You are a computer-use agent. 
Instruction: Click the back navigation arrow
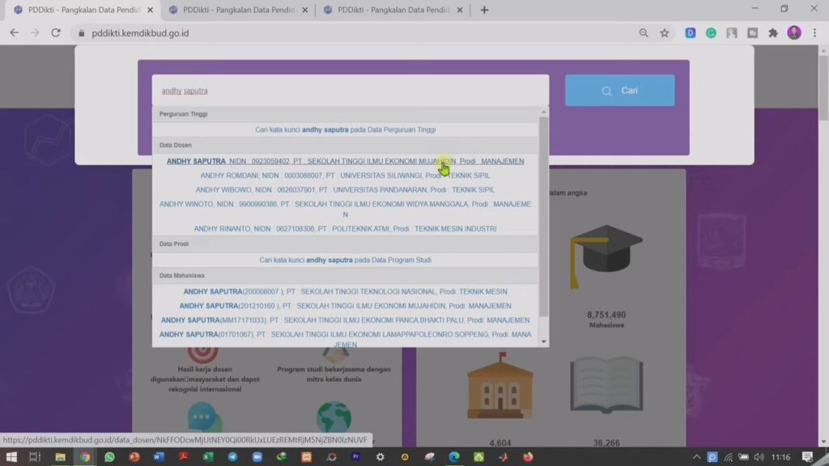tap(13, 33)
